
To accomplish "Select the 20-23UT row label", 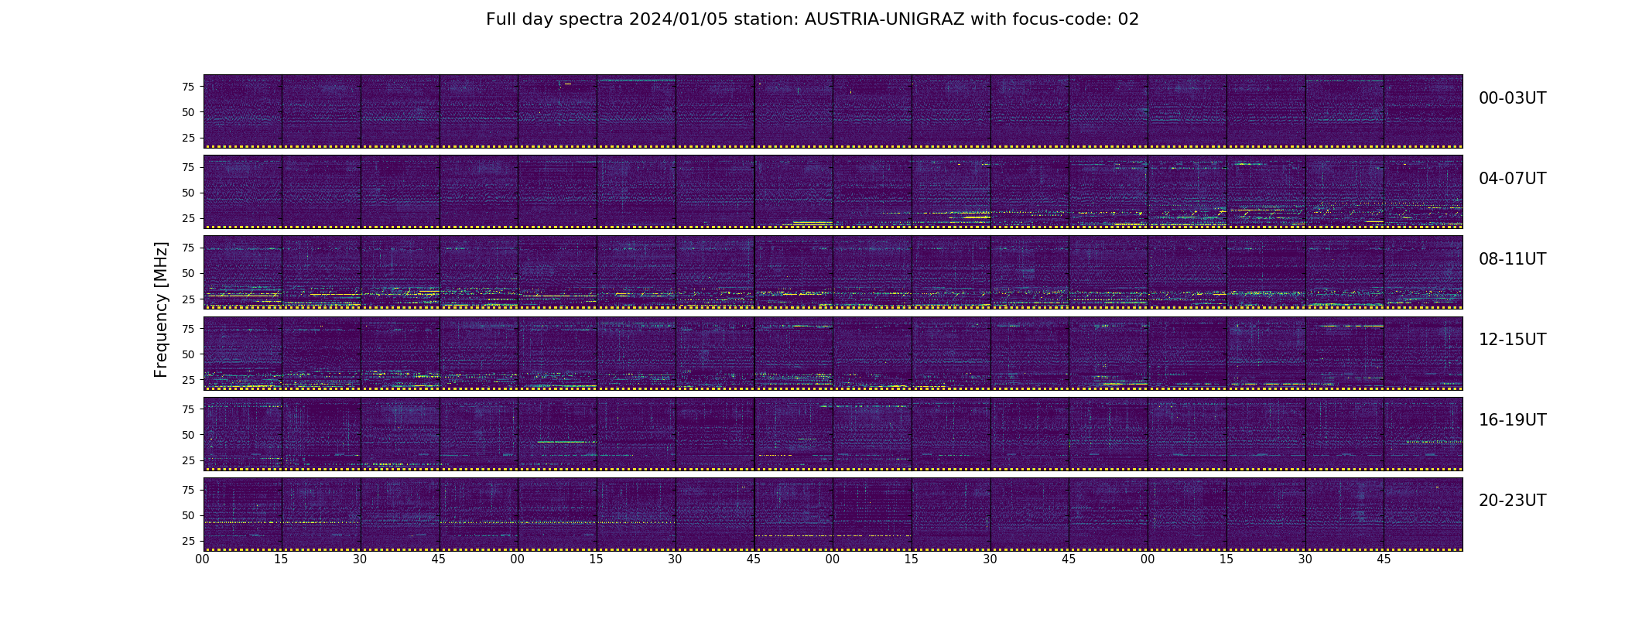I will [1512, 501].
